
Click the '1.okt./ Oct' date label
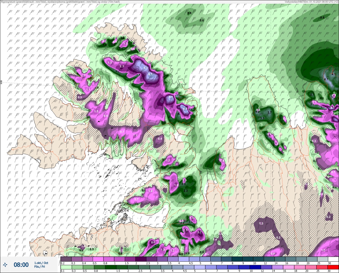(x=41, y=263)
